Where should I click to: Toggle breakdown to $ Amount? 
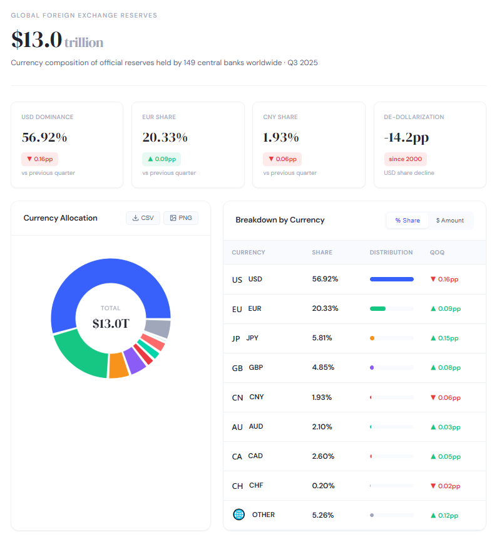pos(450,221)
